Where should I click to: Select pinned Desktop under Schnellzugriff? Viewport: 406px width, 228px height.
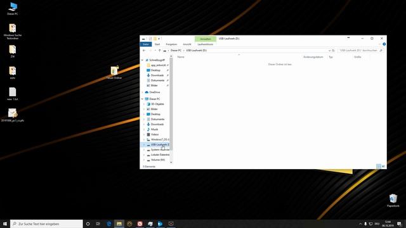click(155, 70)
